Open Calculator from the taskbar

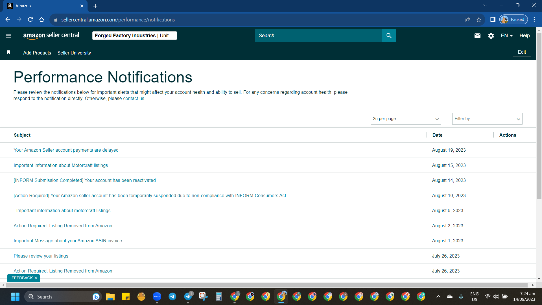click(219, 297)
